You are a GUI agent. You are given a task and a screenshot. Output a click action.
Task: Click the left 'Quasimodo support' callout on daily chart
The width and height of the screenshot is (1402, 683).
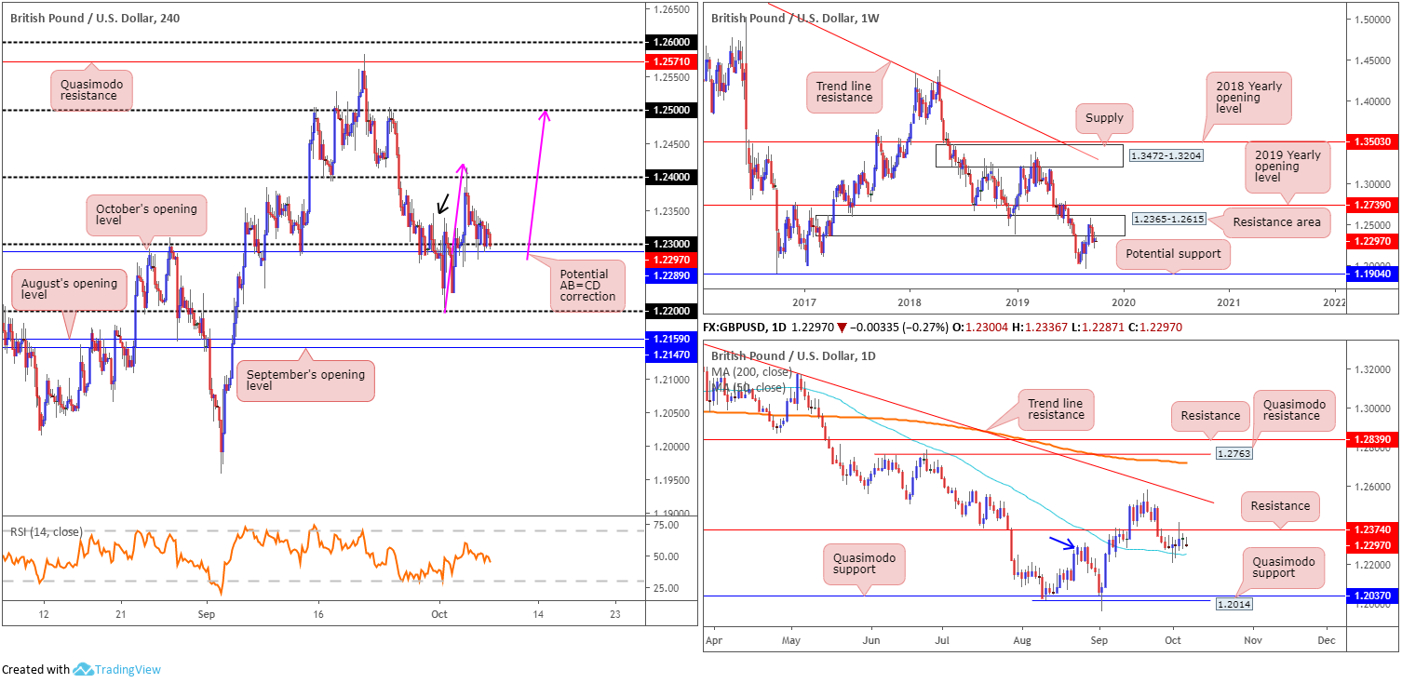pyautogui.click(x=866, y=565)
